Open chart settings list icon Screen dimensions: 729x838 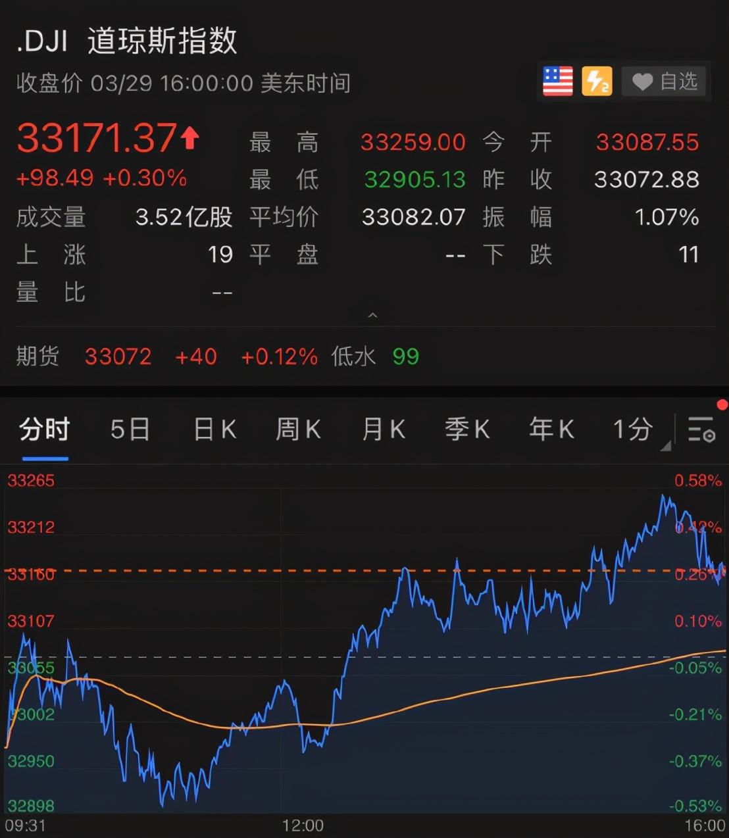tap(701, 430)
